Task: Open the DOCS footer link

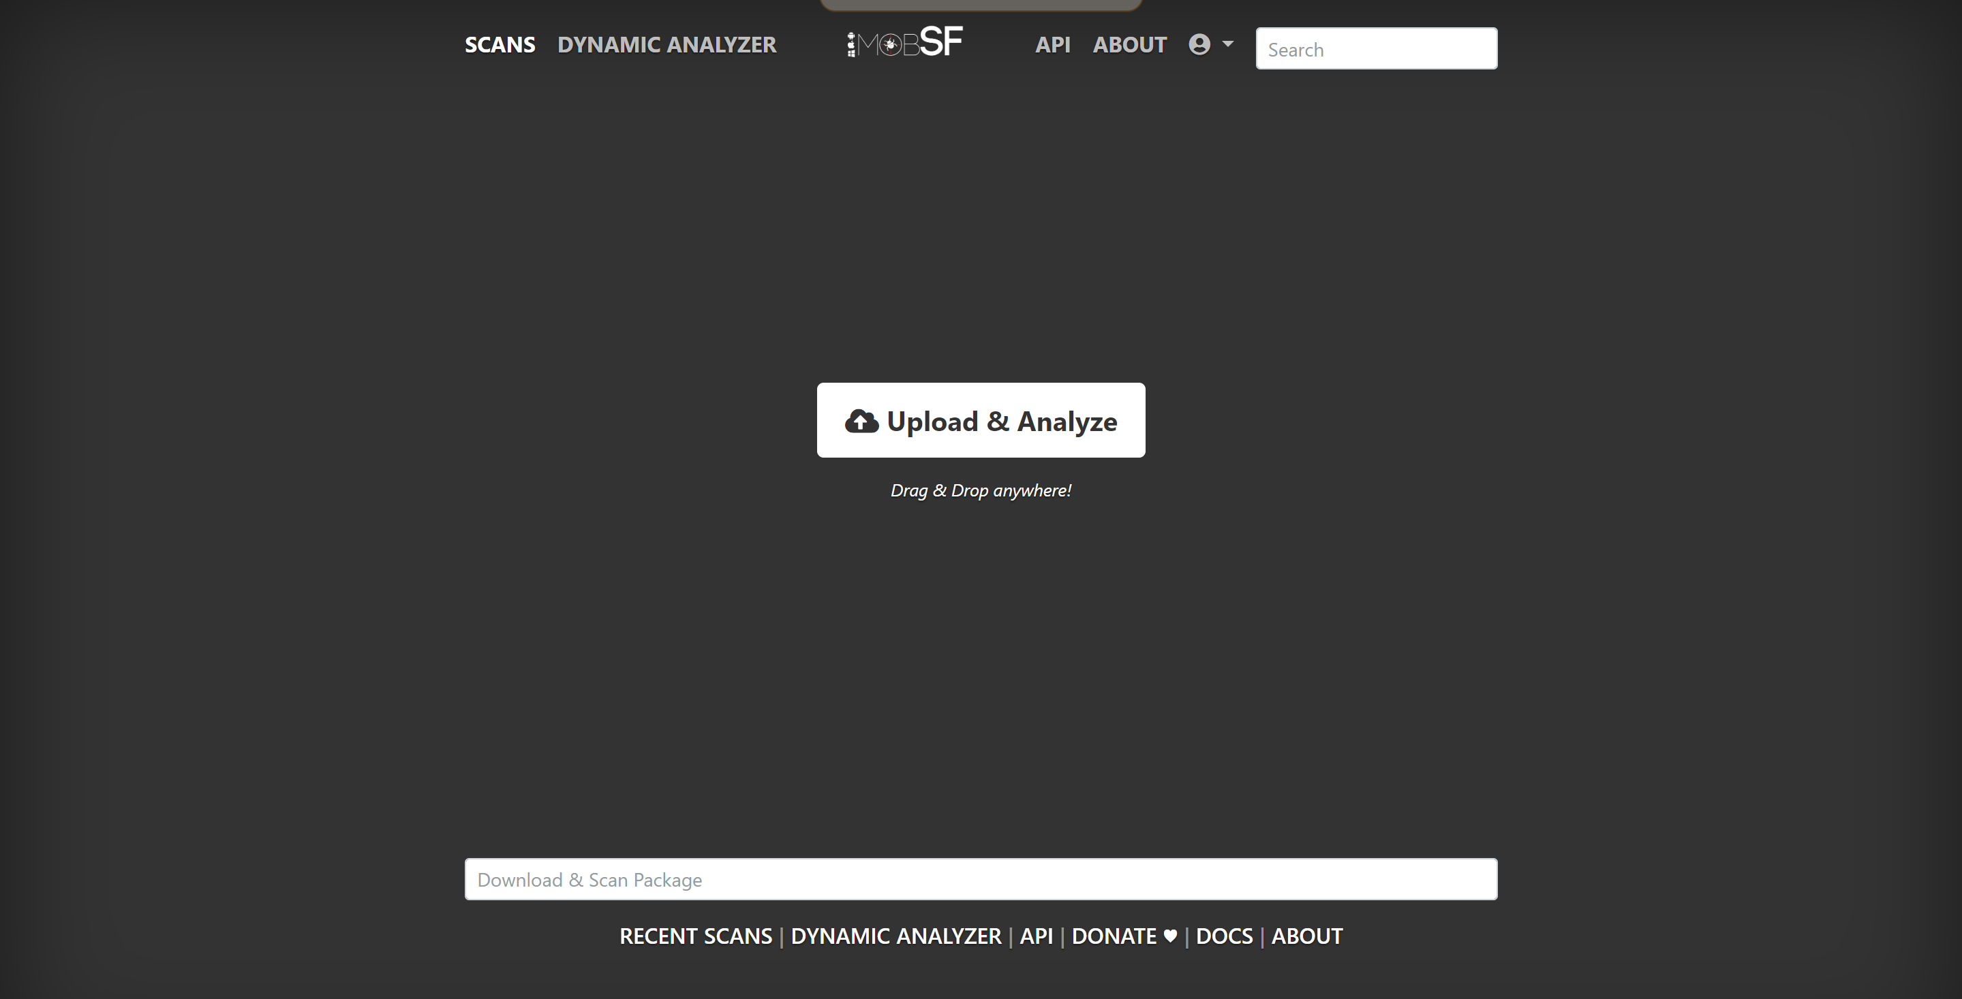Action: pos(1224,936)
